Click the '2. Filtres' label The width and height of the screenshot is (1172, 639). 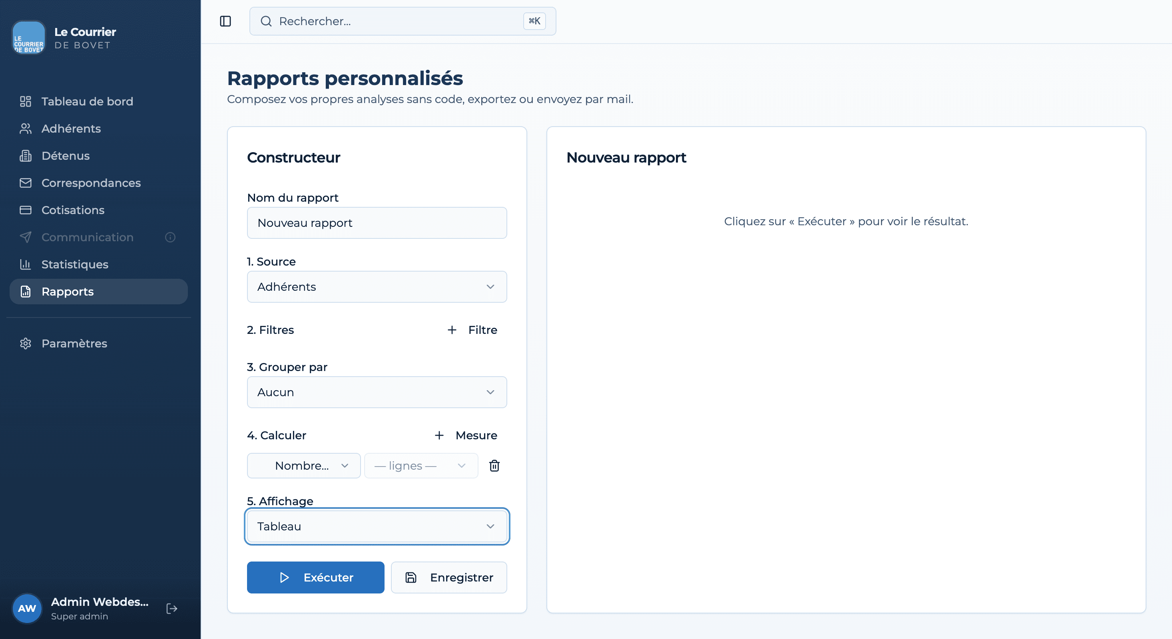coord(270,330)
